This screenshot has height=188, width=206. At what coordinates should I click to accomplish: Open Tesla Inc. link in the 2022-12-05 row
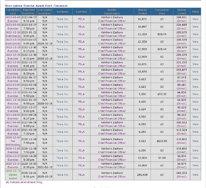[x=63, y=64]
